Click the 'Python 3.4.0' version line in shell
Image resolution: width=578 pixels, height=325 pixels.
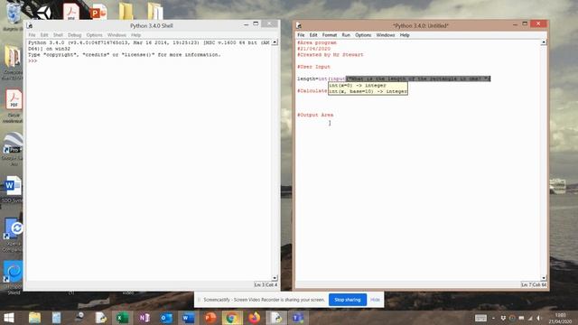coord(148,42)
